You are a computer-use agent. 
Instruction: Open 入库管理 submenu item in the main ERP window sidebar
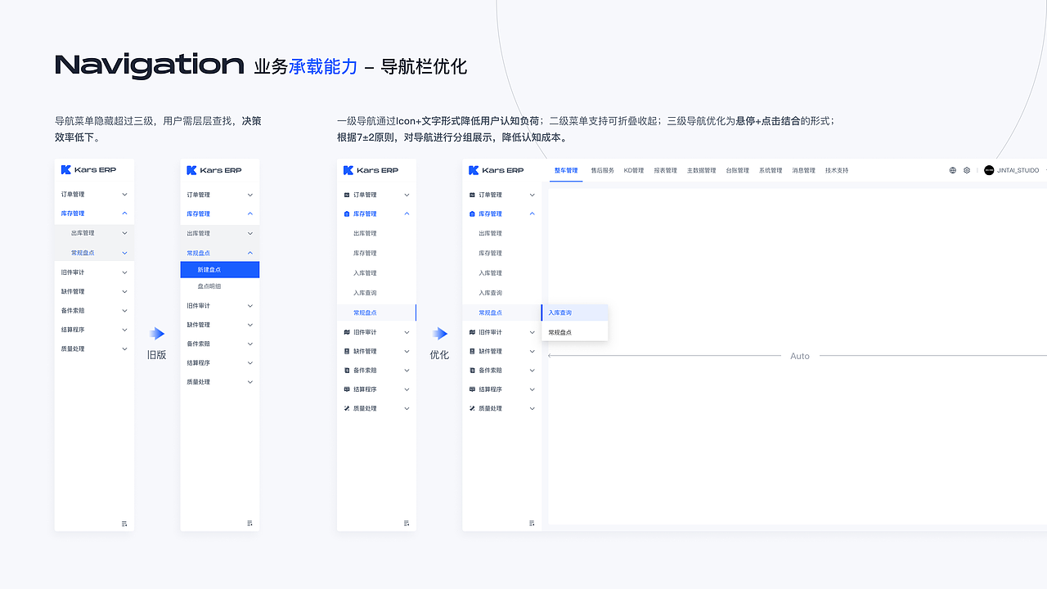pos(490,273)
